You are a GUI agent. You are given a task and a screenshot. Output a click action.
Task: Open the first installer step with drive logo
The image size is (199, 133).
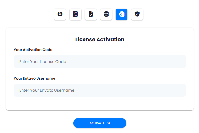[60, 14]
